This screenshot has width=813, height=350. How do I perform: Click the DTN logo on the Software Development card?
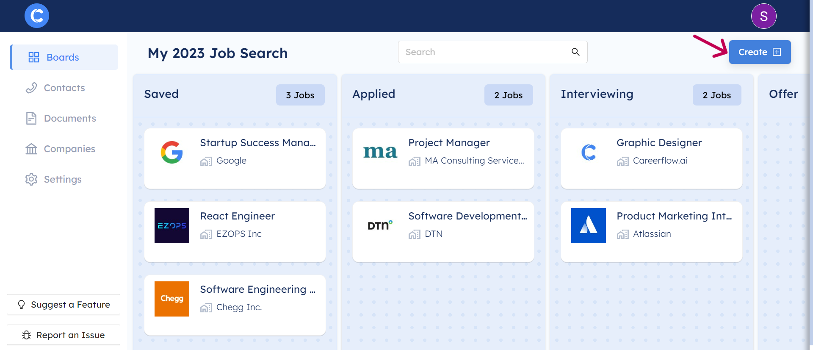coord(380,225)
